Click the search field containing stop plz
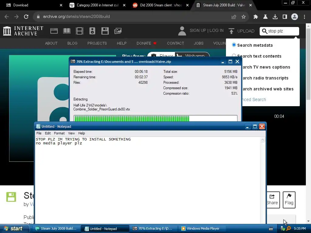This screenshot has width=311, height=233. tap(279, 31)
